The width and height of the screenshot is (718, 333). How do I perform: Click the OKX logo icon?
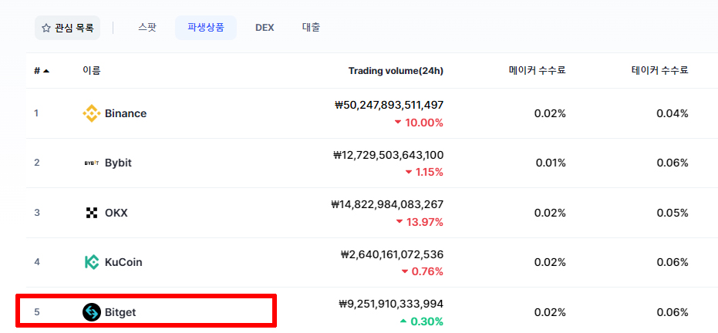[x=92, y=213]
